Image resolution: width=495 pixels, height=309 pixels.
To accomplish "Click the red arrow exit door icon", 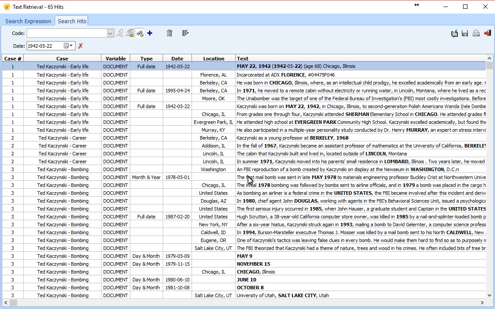I will (x=488, y=33).
